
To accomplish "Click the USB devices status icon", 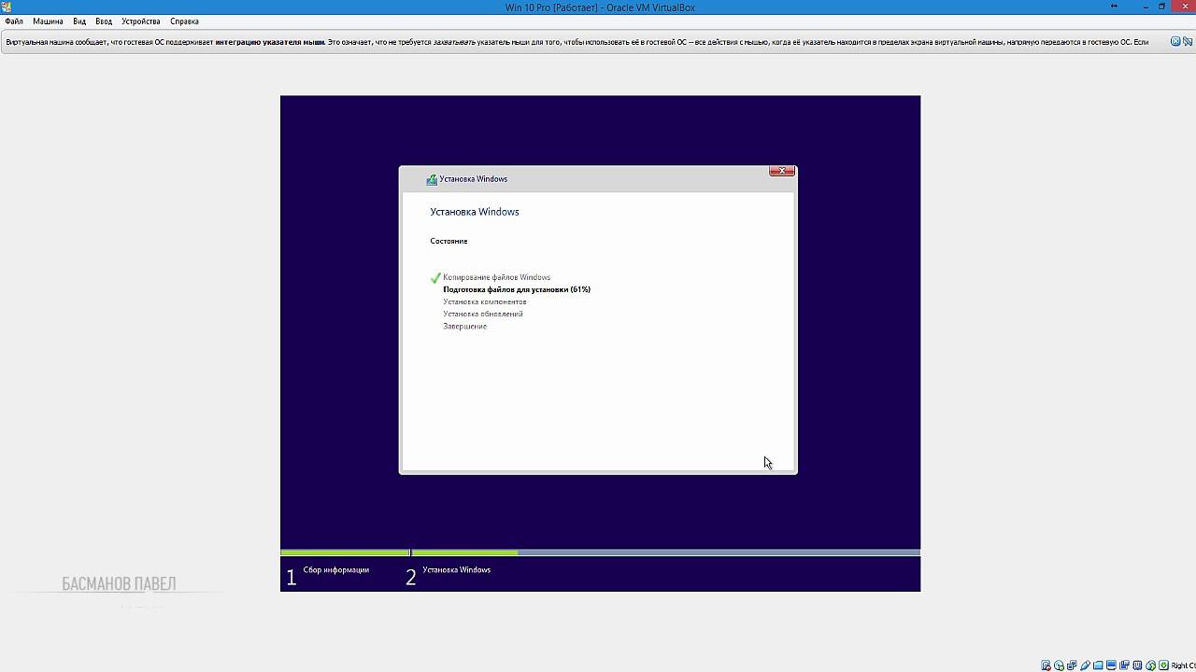I will tap(1085, 665).
